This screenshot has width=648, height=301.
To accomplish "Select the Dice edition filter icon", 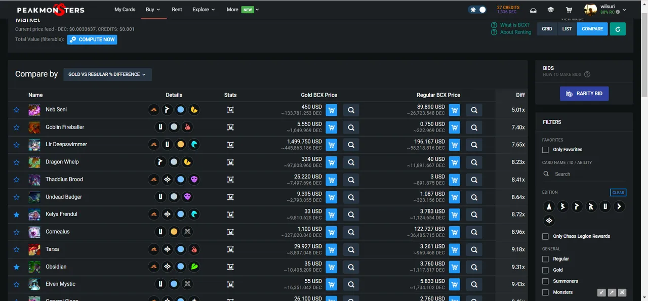I will pos(619,206).
